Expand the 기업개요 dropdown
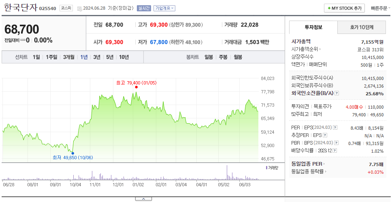Screen dimensions: 392x202 pyautogui.click(x=164, y=8)
